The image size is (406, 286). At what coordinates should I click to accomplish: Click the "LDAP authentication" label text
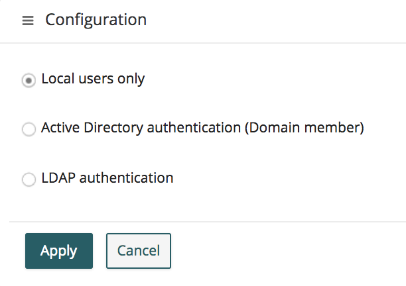tap(107, 178)
